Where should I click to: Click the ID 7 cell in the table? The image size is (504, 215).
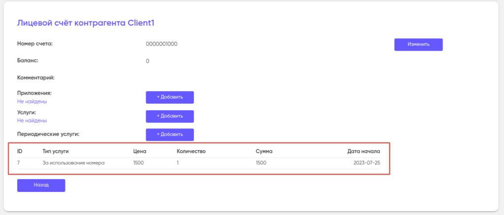pos(19,163)
